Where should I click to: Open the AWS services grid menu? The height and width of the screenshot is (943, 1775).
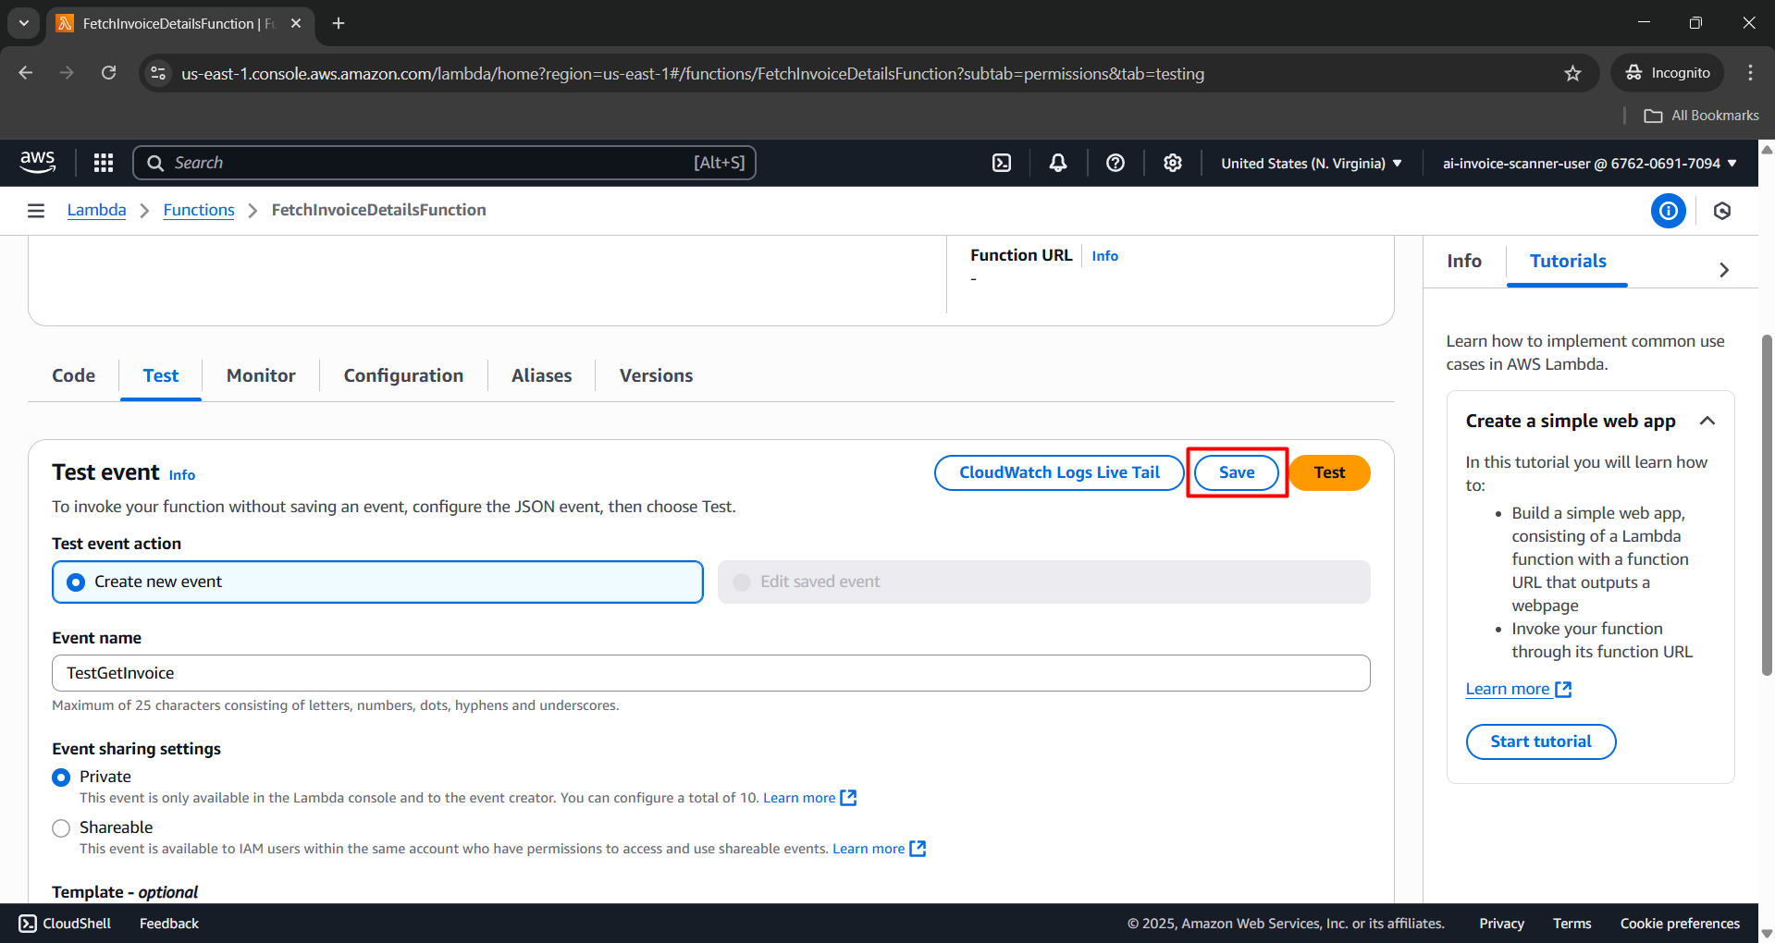coord(104,163)
